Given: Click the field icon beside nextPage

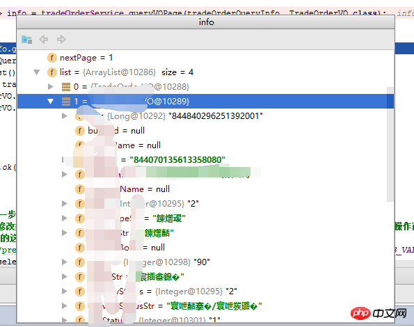Looking at the screenshot, I should (52, 58).
